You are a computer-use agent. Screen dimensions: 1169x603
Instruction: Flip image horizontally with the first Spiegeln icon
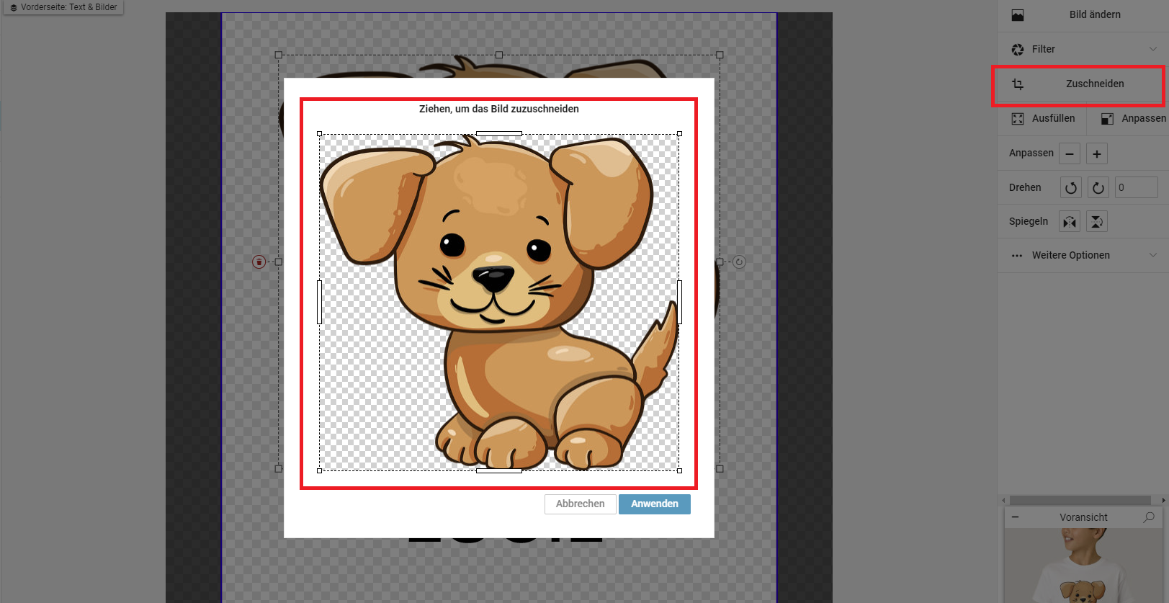coord(1070,222)
